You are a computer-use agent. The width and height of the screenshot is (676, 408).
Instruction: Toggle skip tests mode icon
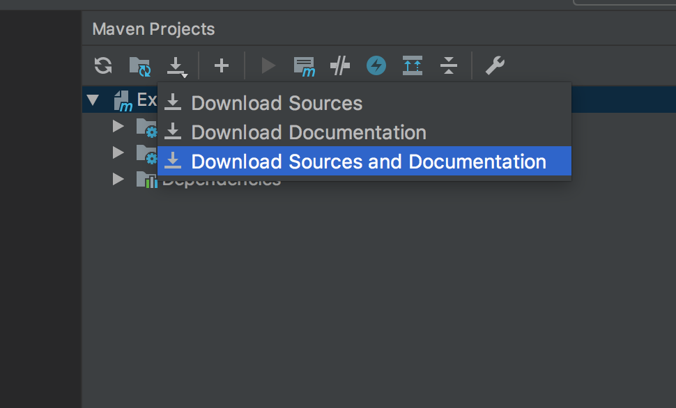pos(339,66)
